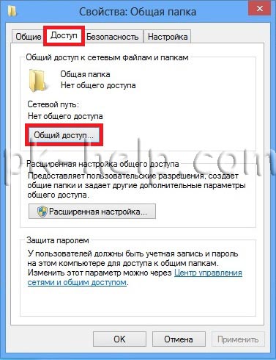Switch to the Общие tab
Image resolution: width=276 pixels, height=360 pixels.
pyautogui.click(x=29, y=37)
